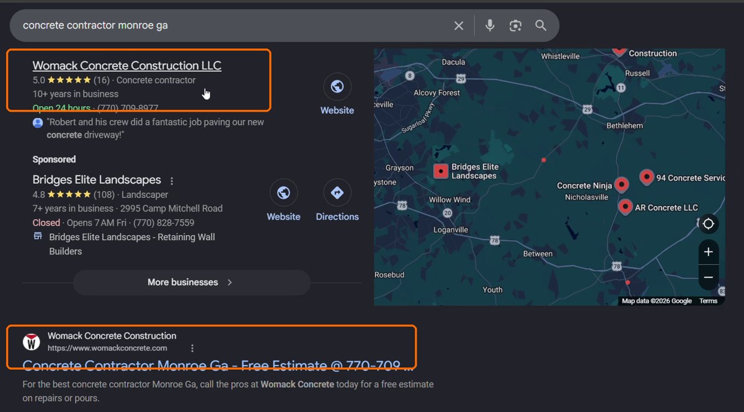The image size is (744, 412).
Task: Click the Loganville label on the map
Action: click(450, 230)
